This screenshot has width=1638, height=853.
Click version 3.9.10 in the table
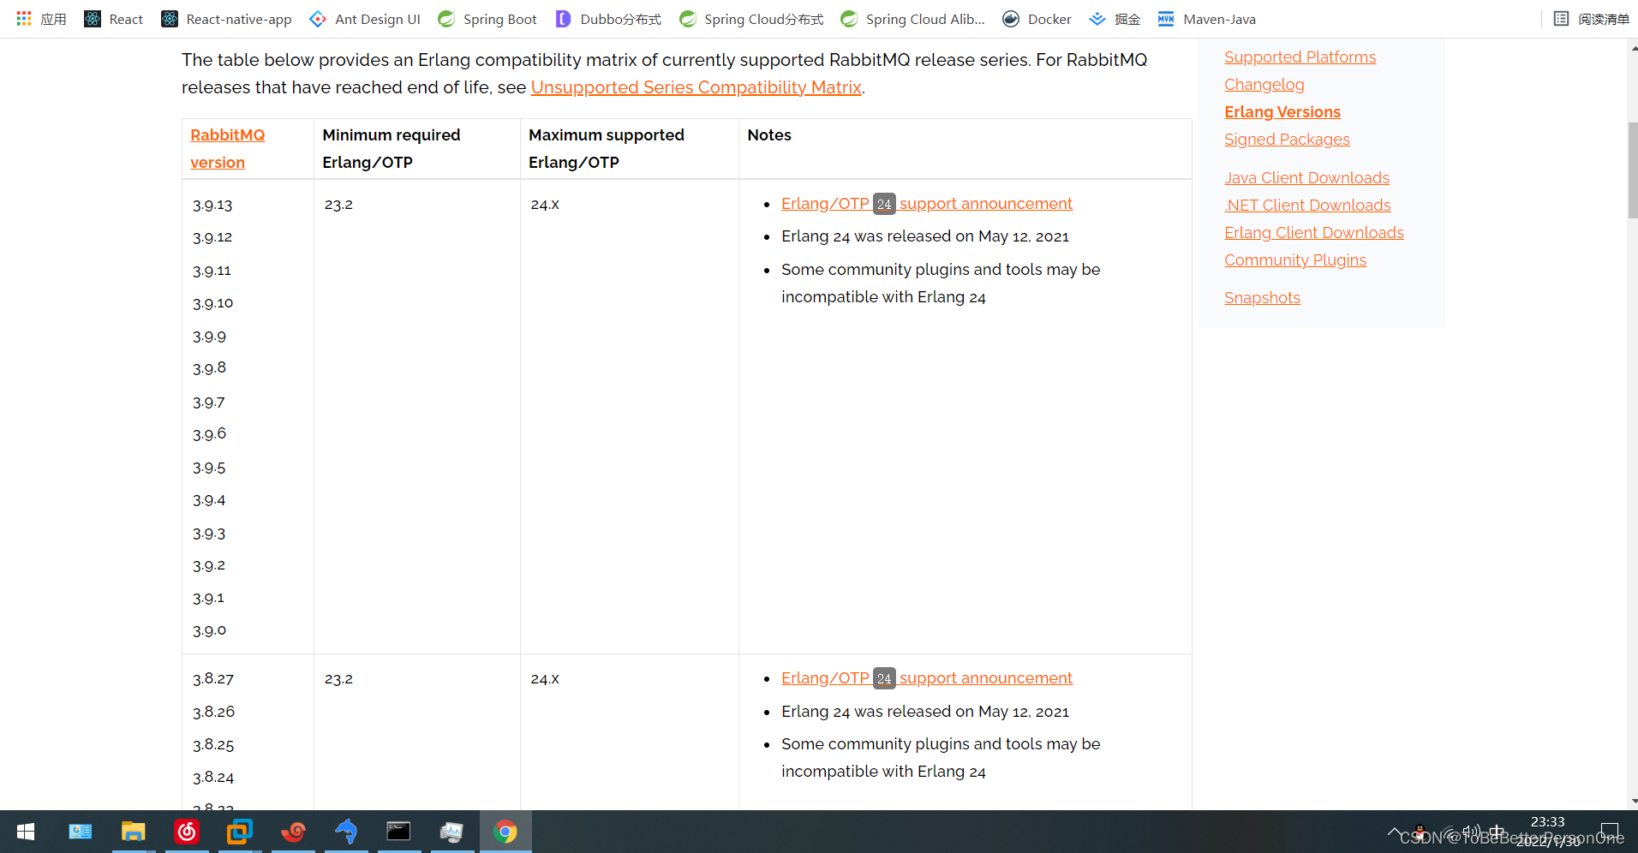[212, 303]
